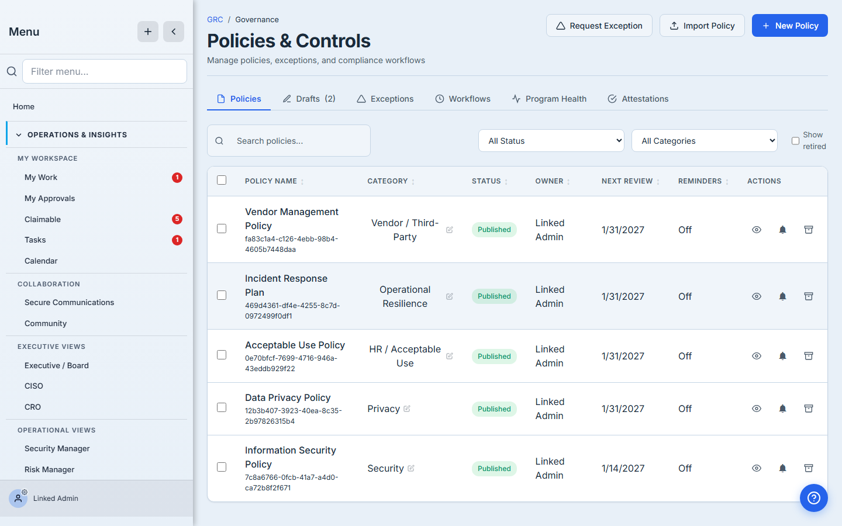Open the help question mark bubble
842x526 pixels.
click(x=814, y=498)
